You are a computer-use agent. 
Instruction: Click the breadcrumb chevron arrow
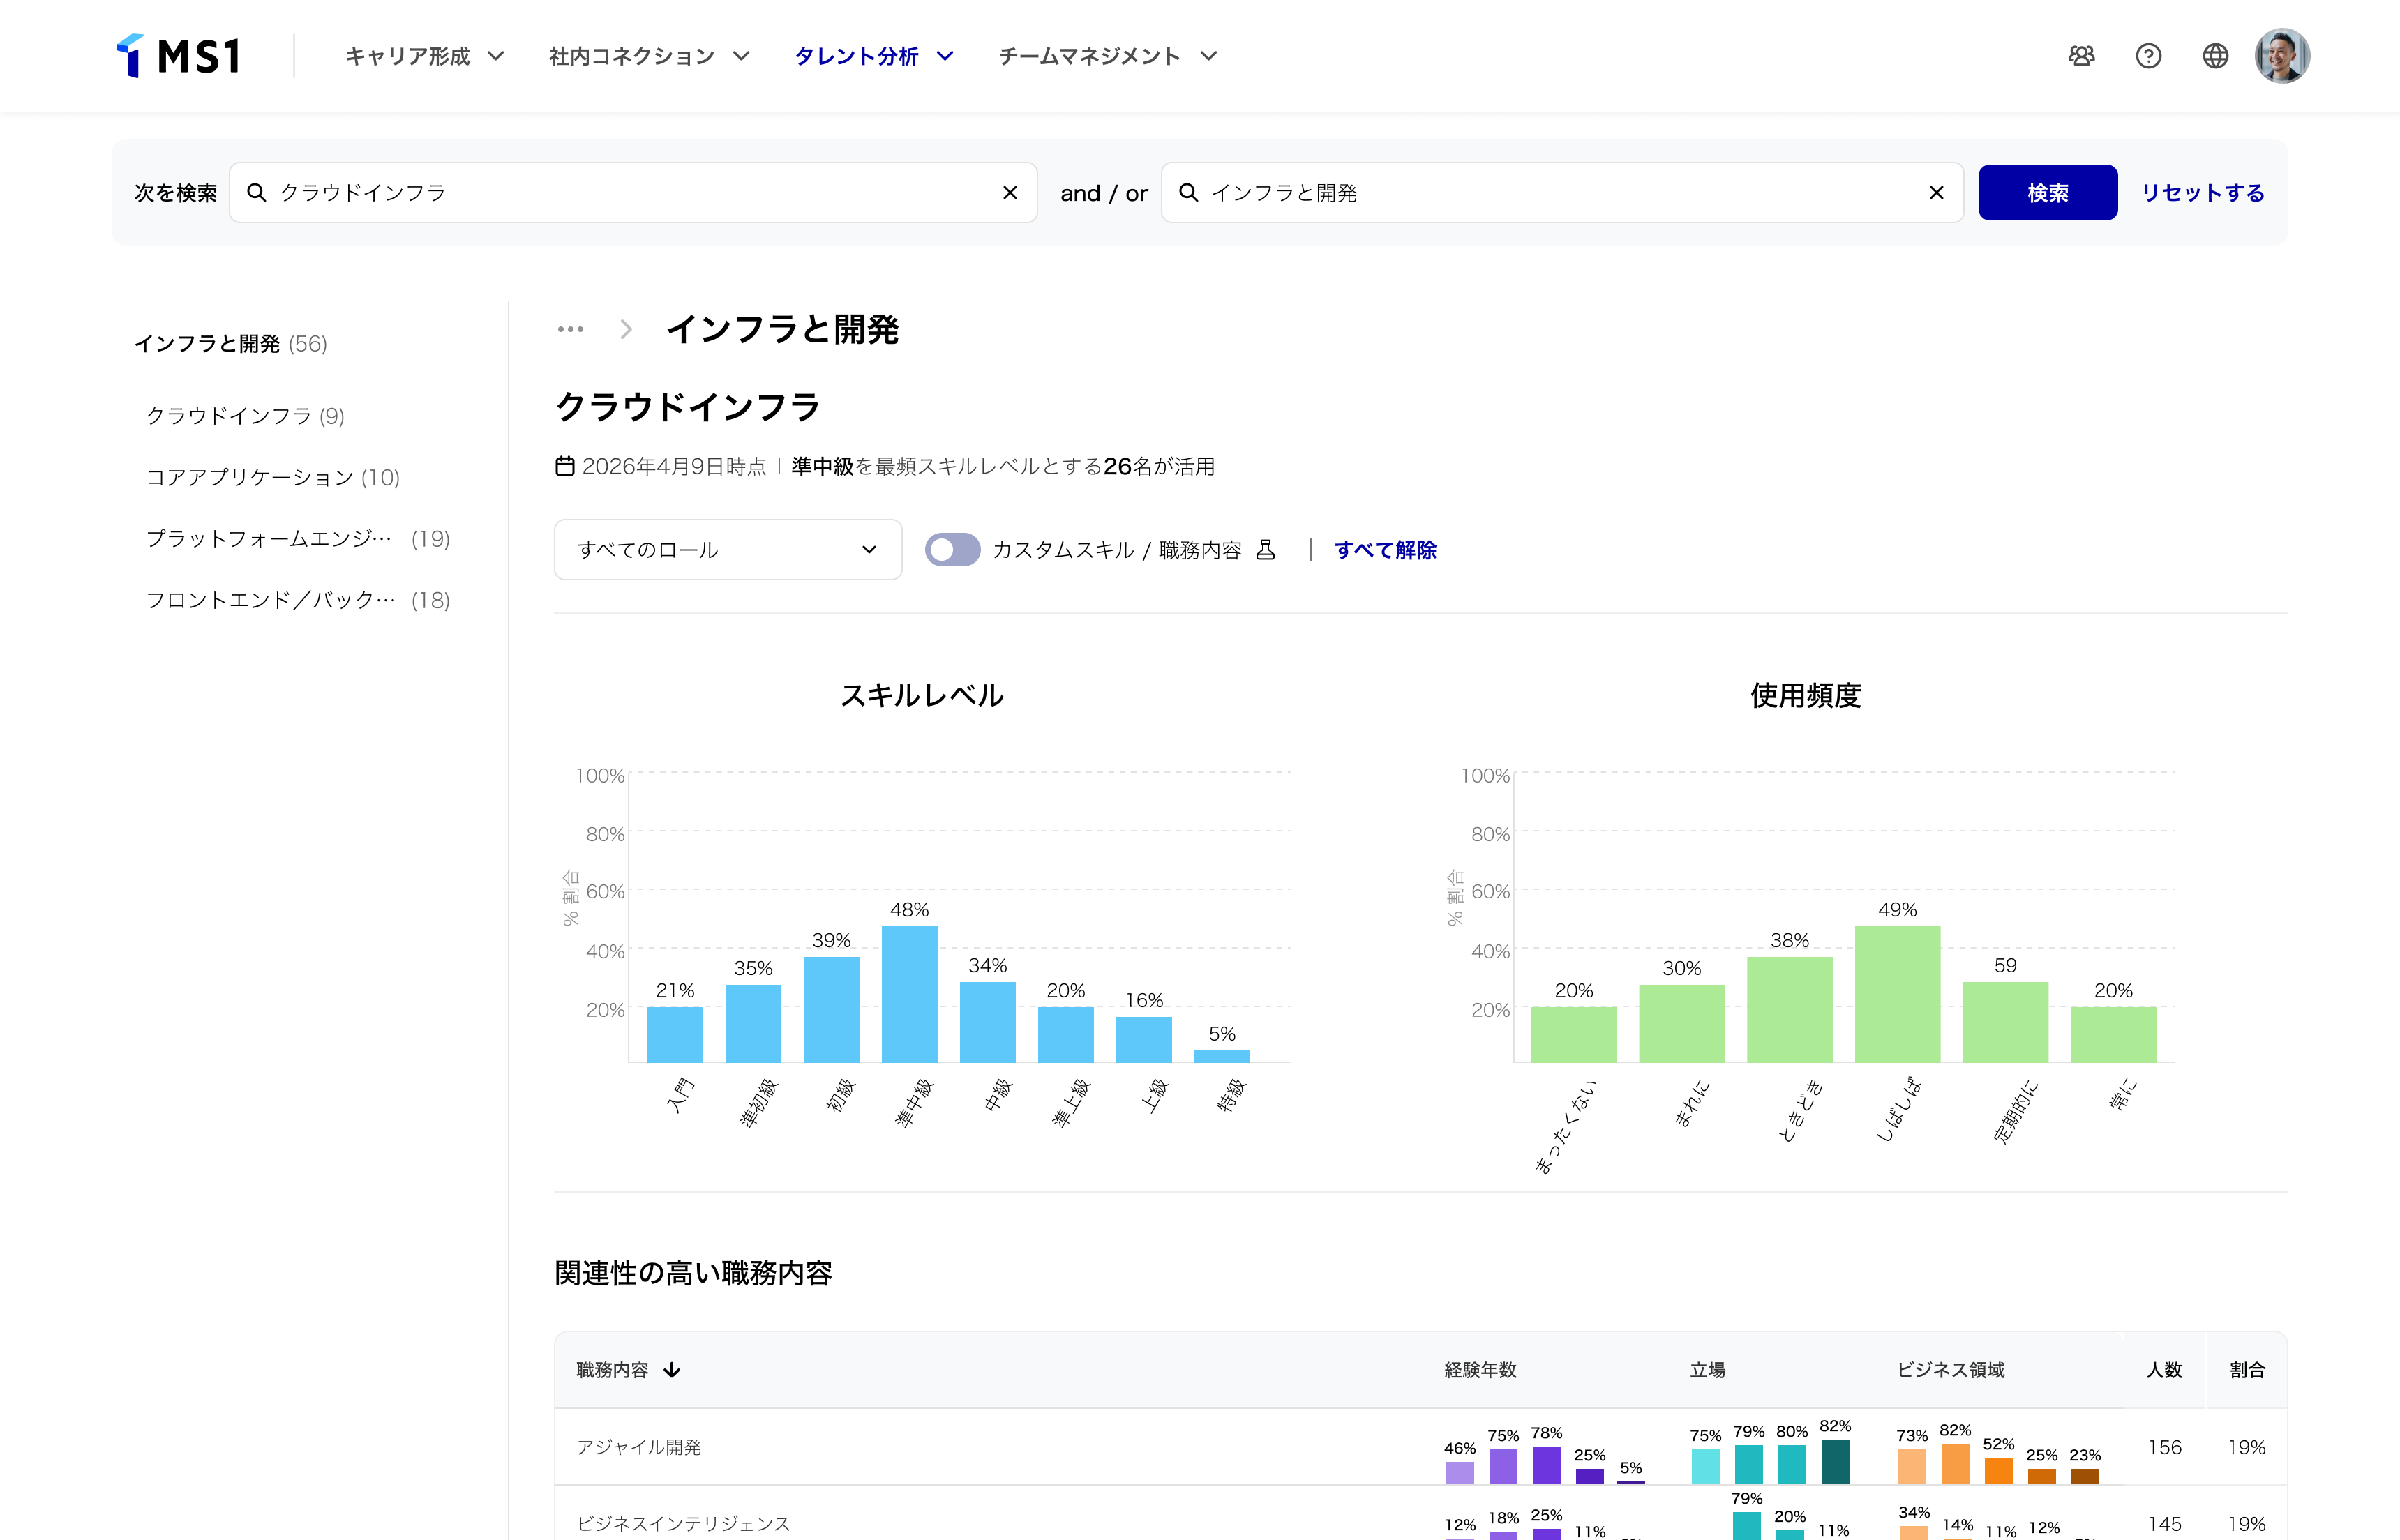[x=626, y=329]
